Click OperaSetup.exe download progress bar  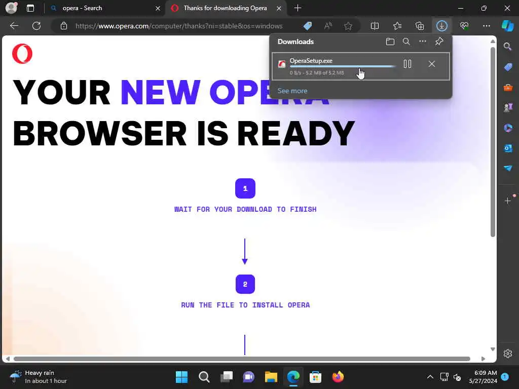click(x=343, y=66)
